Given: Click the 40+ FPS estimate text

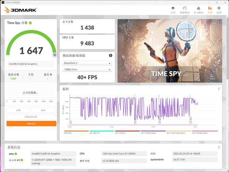Looking at the screenshot, I should point(87,77).
